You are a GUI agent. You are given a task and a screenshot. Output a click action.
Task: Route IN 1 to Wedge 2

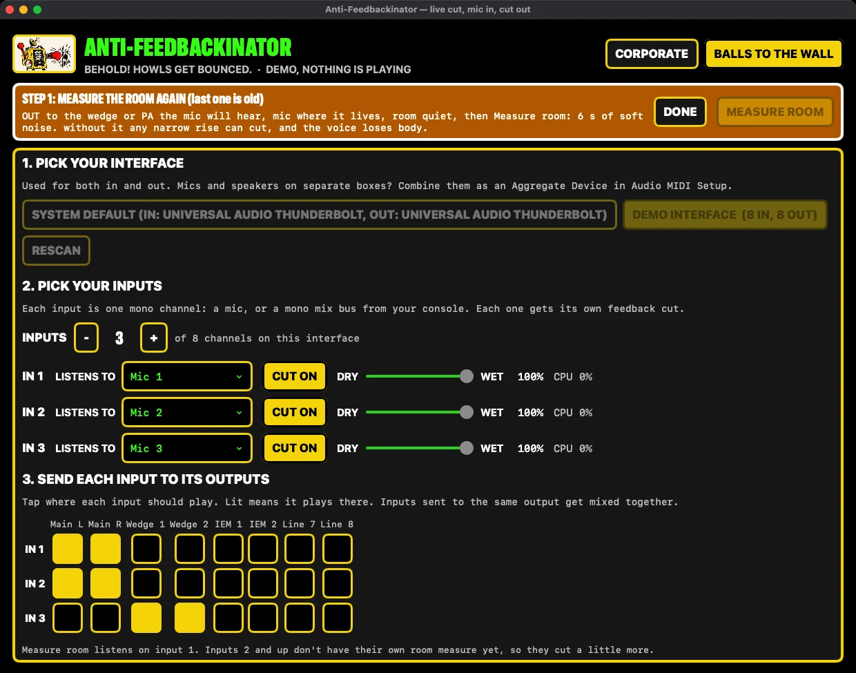point(190,549)
